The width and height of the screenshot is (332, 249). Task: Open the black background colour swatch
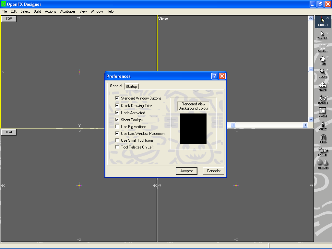[x=193, y=129]
